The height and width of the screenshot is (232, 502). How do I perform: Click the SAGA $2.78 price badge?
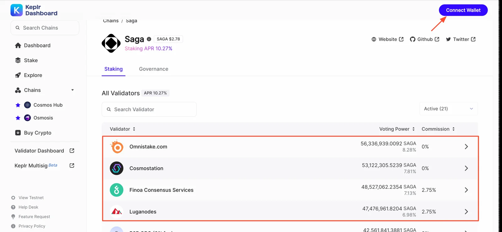pos(168,39)
